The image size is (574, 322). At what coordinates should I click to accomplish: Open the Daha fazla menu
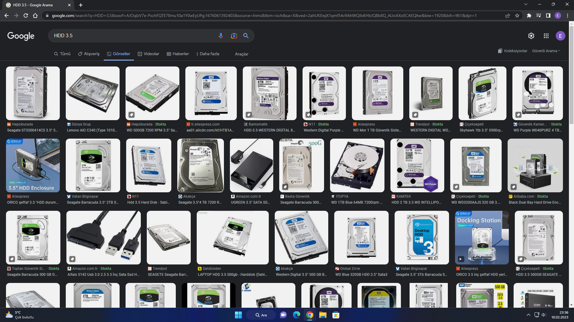[208, 54]
